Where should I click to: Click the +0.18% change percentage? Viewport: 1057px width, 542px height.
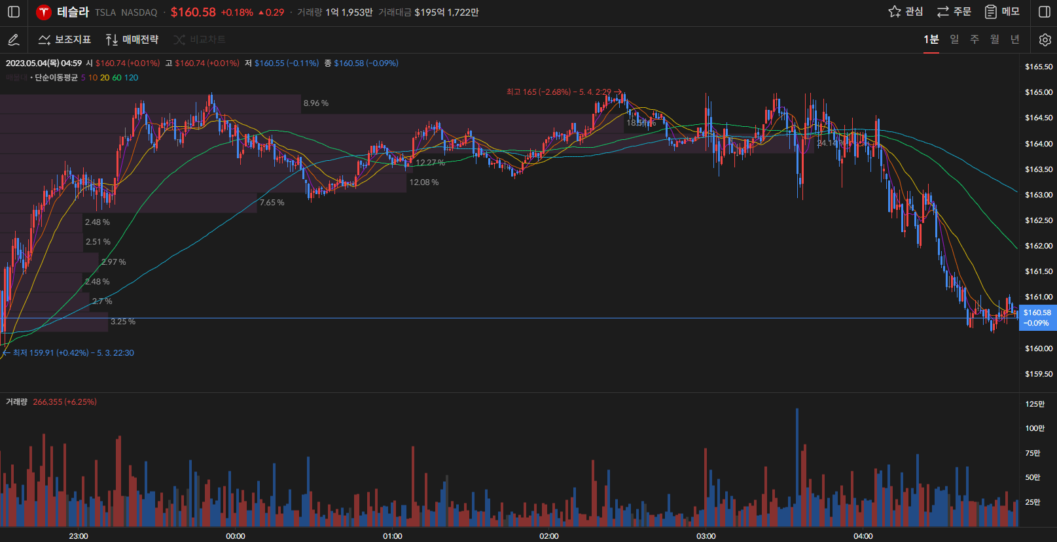coord(237,12)
